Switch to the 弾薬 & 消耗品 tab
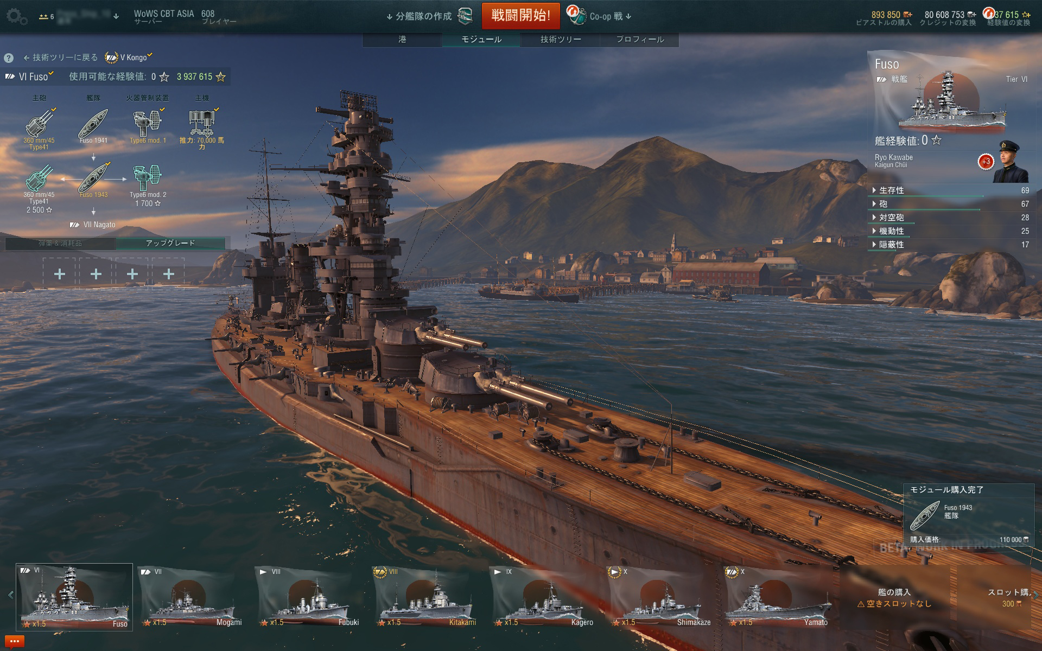The height and width of the screenshot is (651, 1042). coord(60,244)
